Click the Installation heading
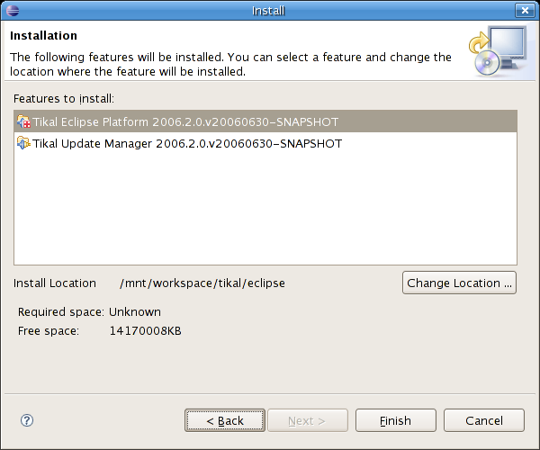The height and width of the screenshot is (450, 540). 43,35
